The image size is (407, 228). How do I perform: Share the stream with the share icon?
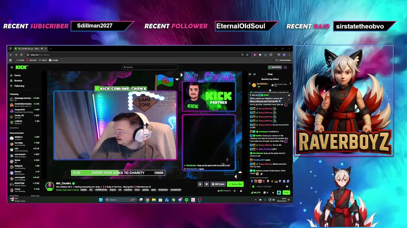[x=235, y=191]
